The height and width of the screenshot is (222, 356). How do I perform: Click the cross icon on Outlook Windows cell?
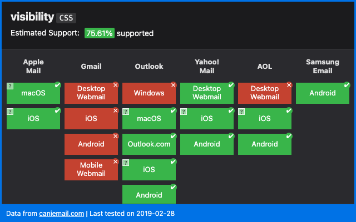tap(174, 85)
